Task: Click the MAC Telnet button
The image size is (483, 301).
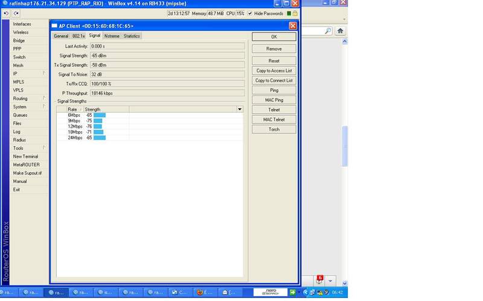Action: tap(274, 120)
